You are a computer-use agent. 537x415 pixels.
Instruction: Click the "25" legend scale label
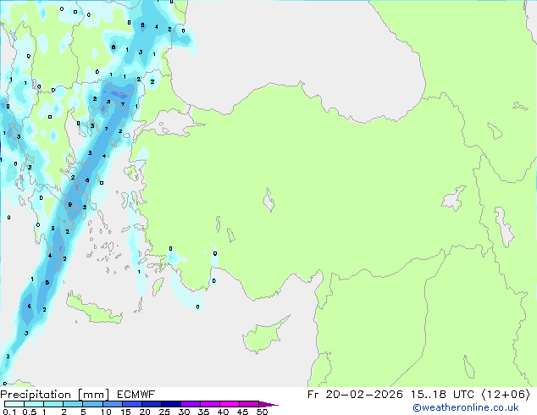pyautogui.click(x=164, y=412)
